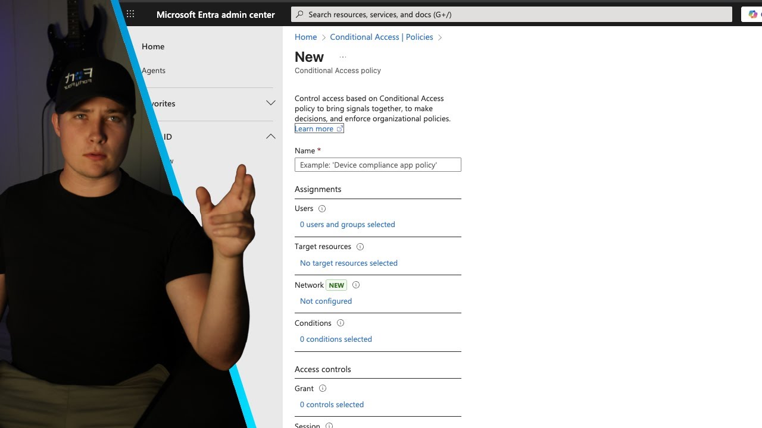
Task: Click the policy Name input field
Action: click(378, 165)
